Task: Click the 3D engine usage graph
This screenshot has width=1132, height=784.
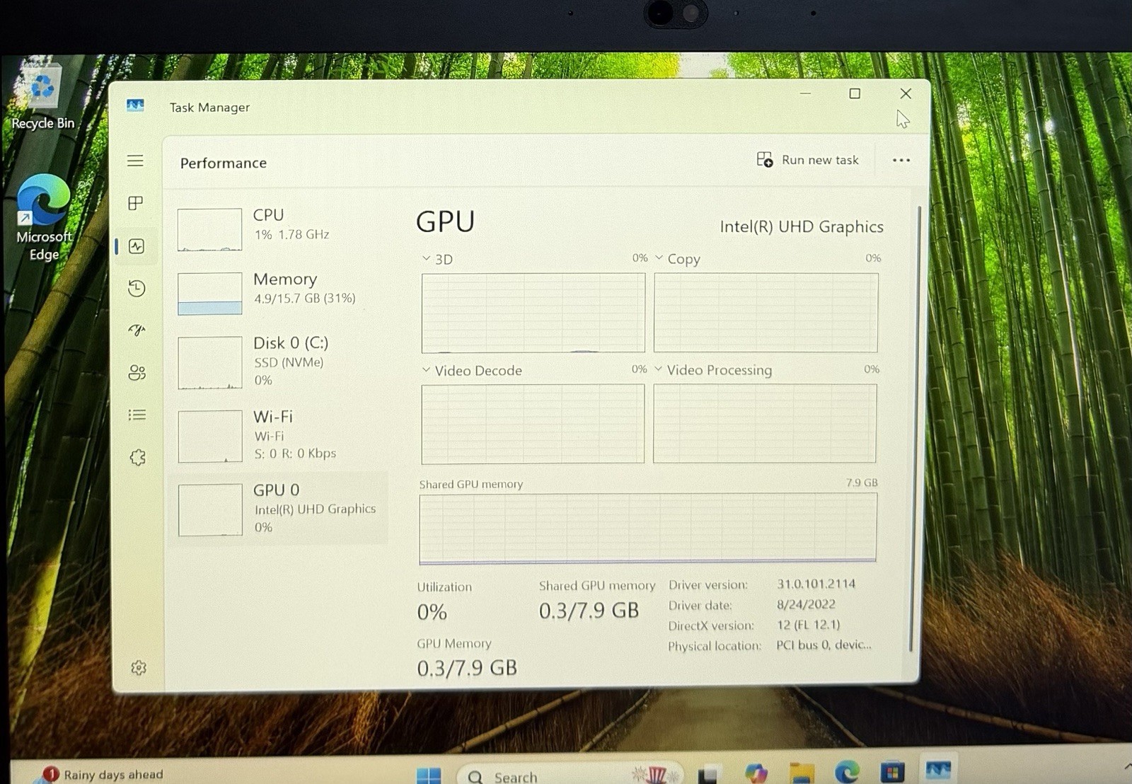Action: tap(533, 313)
